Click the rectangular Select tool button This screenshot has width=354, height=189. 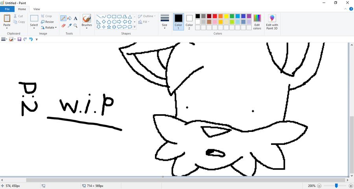[x=34, y=19]
